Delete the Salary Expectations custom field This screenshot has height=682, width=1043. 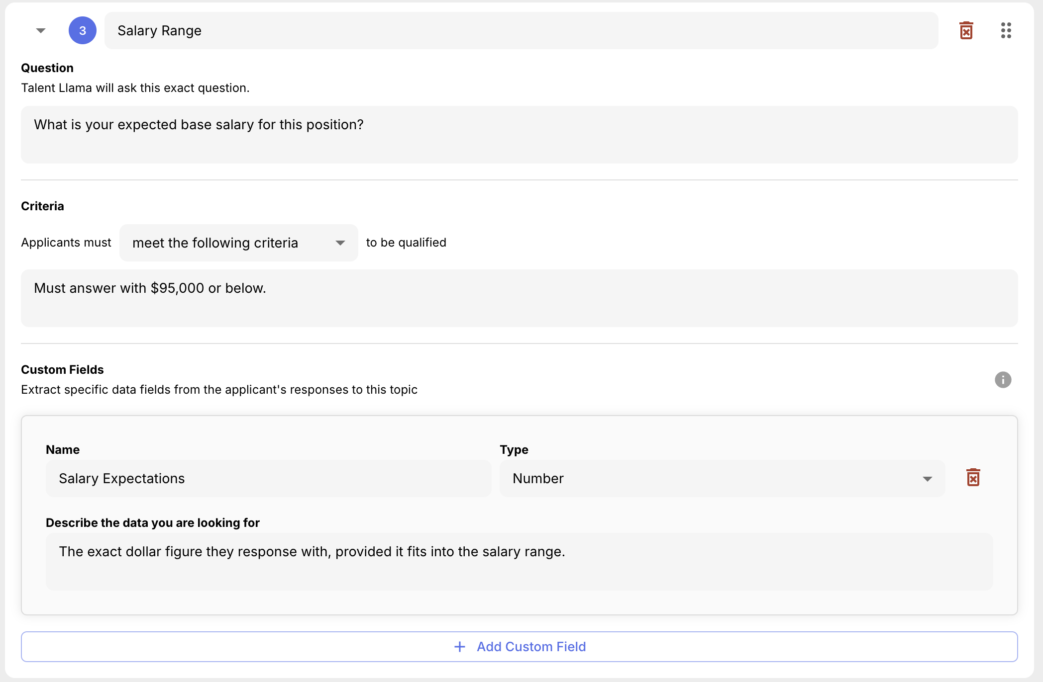[973, 478]
